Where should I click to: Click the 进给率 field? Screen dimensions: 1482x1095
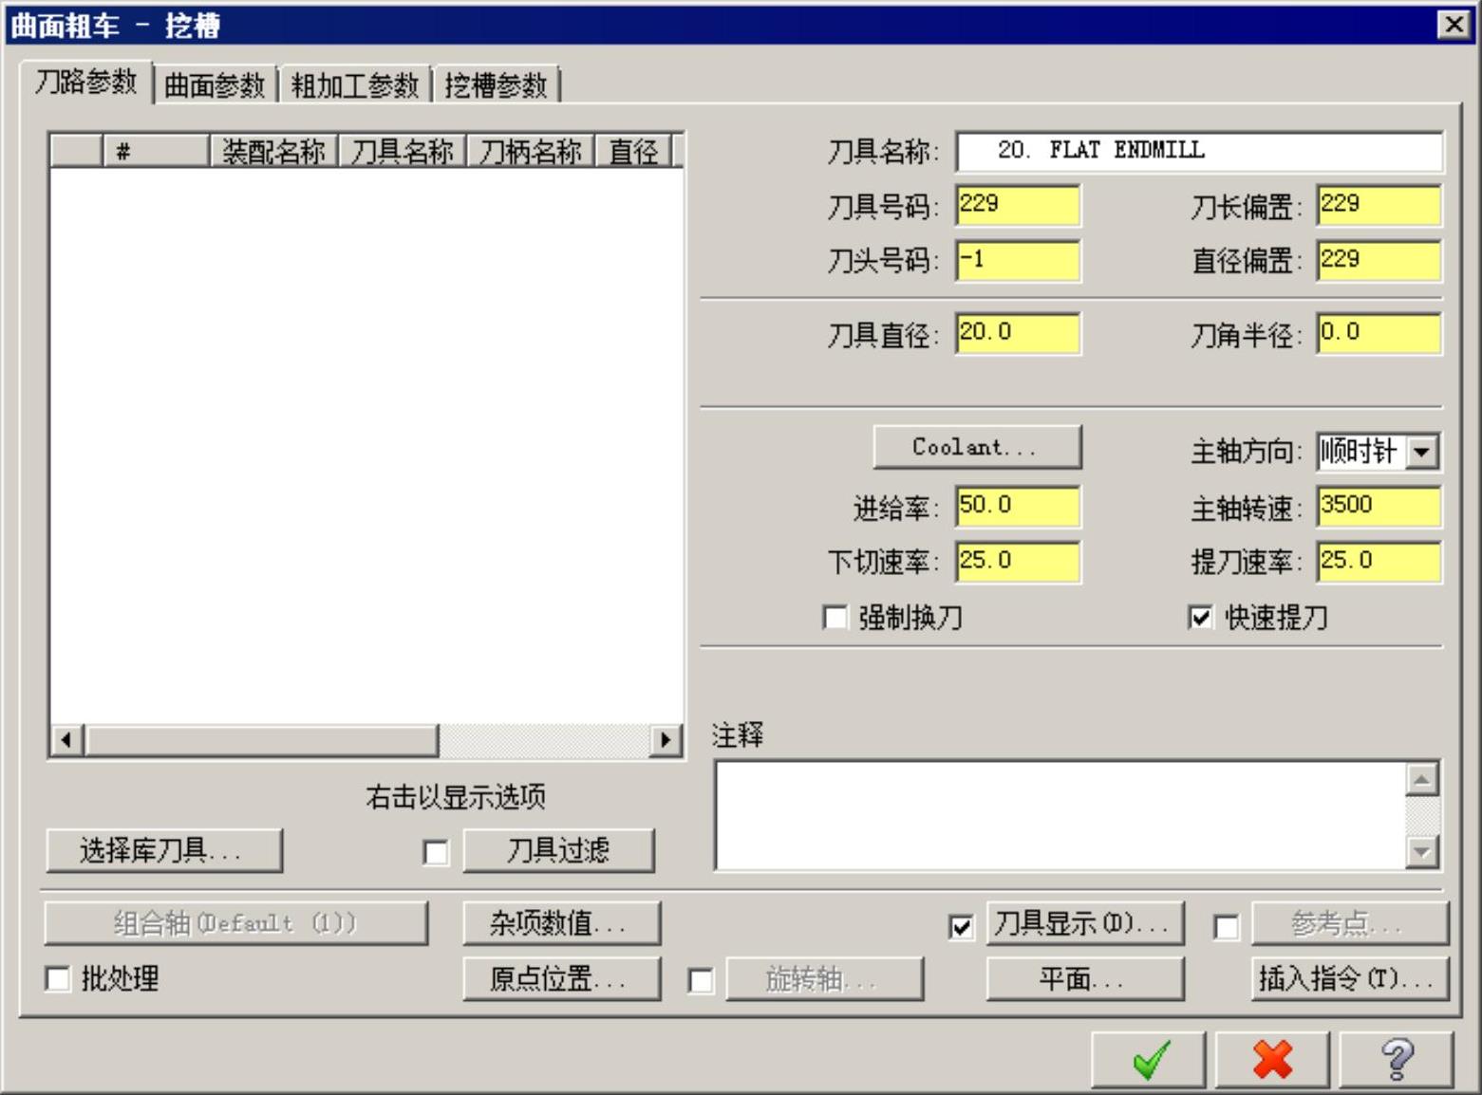[x=1018, y=507]
